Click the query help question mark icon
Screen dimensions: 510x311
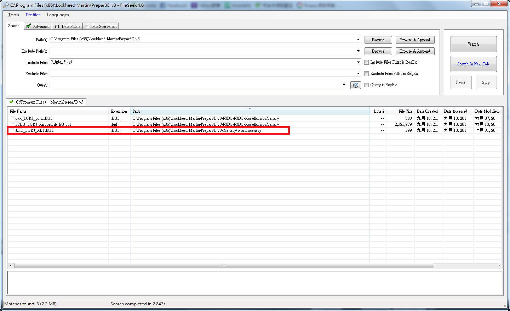[x=355, y=85]
